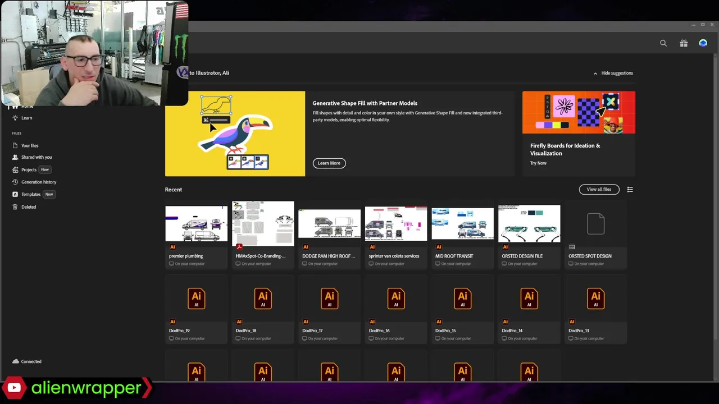Screen dimensions: 719x404
Task: Click the Projects folder icon
Action: (15, 169)
